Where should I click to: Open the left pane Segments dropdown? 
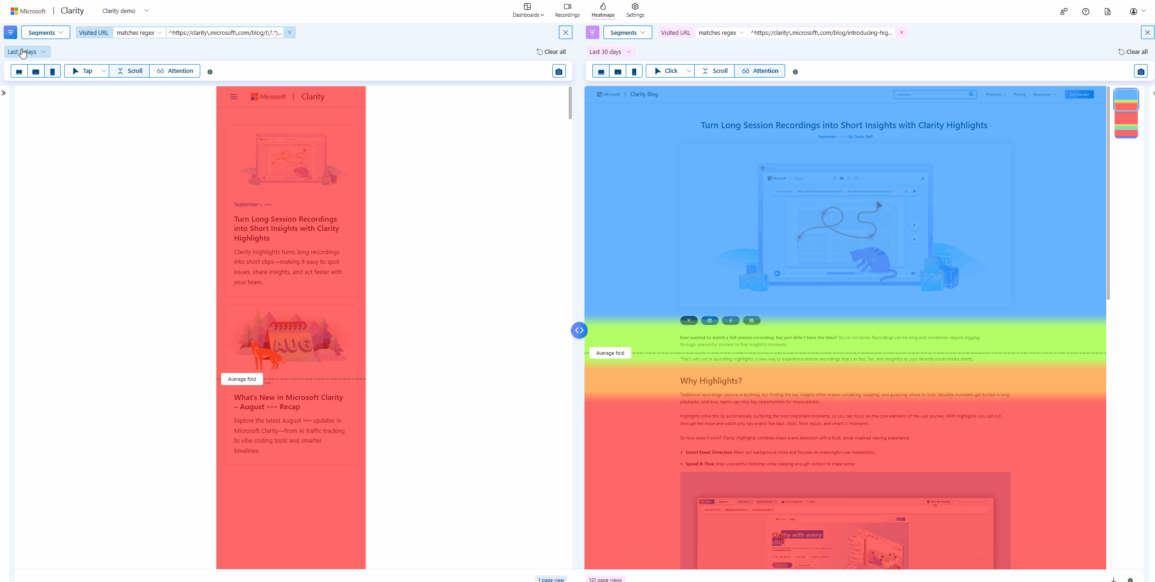click(46, 33)
